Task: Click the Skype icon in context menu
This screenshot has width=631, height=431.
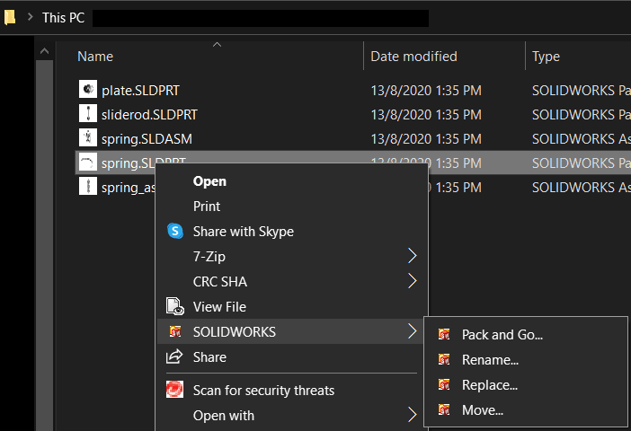Action: coord(175,231)
